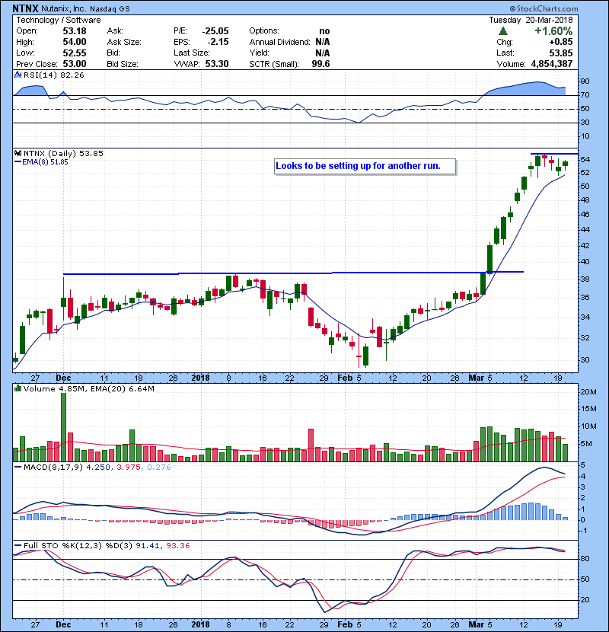609x632 pixels.
Task: Click the line marker before the MACD(8,17,9) label
Action: (18, 468)
